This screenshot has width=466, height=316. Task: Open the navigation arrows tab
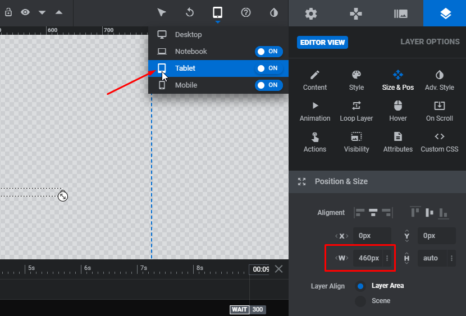coord(356,13)
